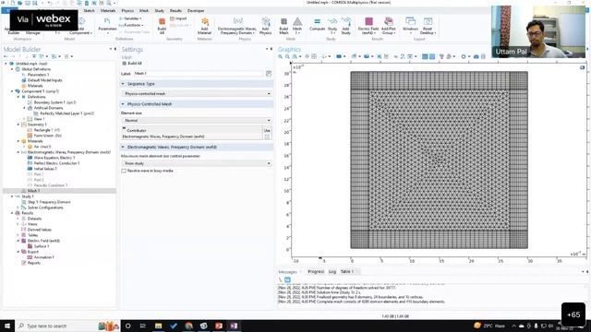
Task: Collapse Component 1 tree node
Action: (x=12, y=91)
